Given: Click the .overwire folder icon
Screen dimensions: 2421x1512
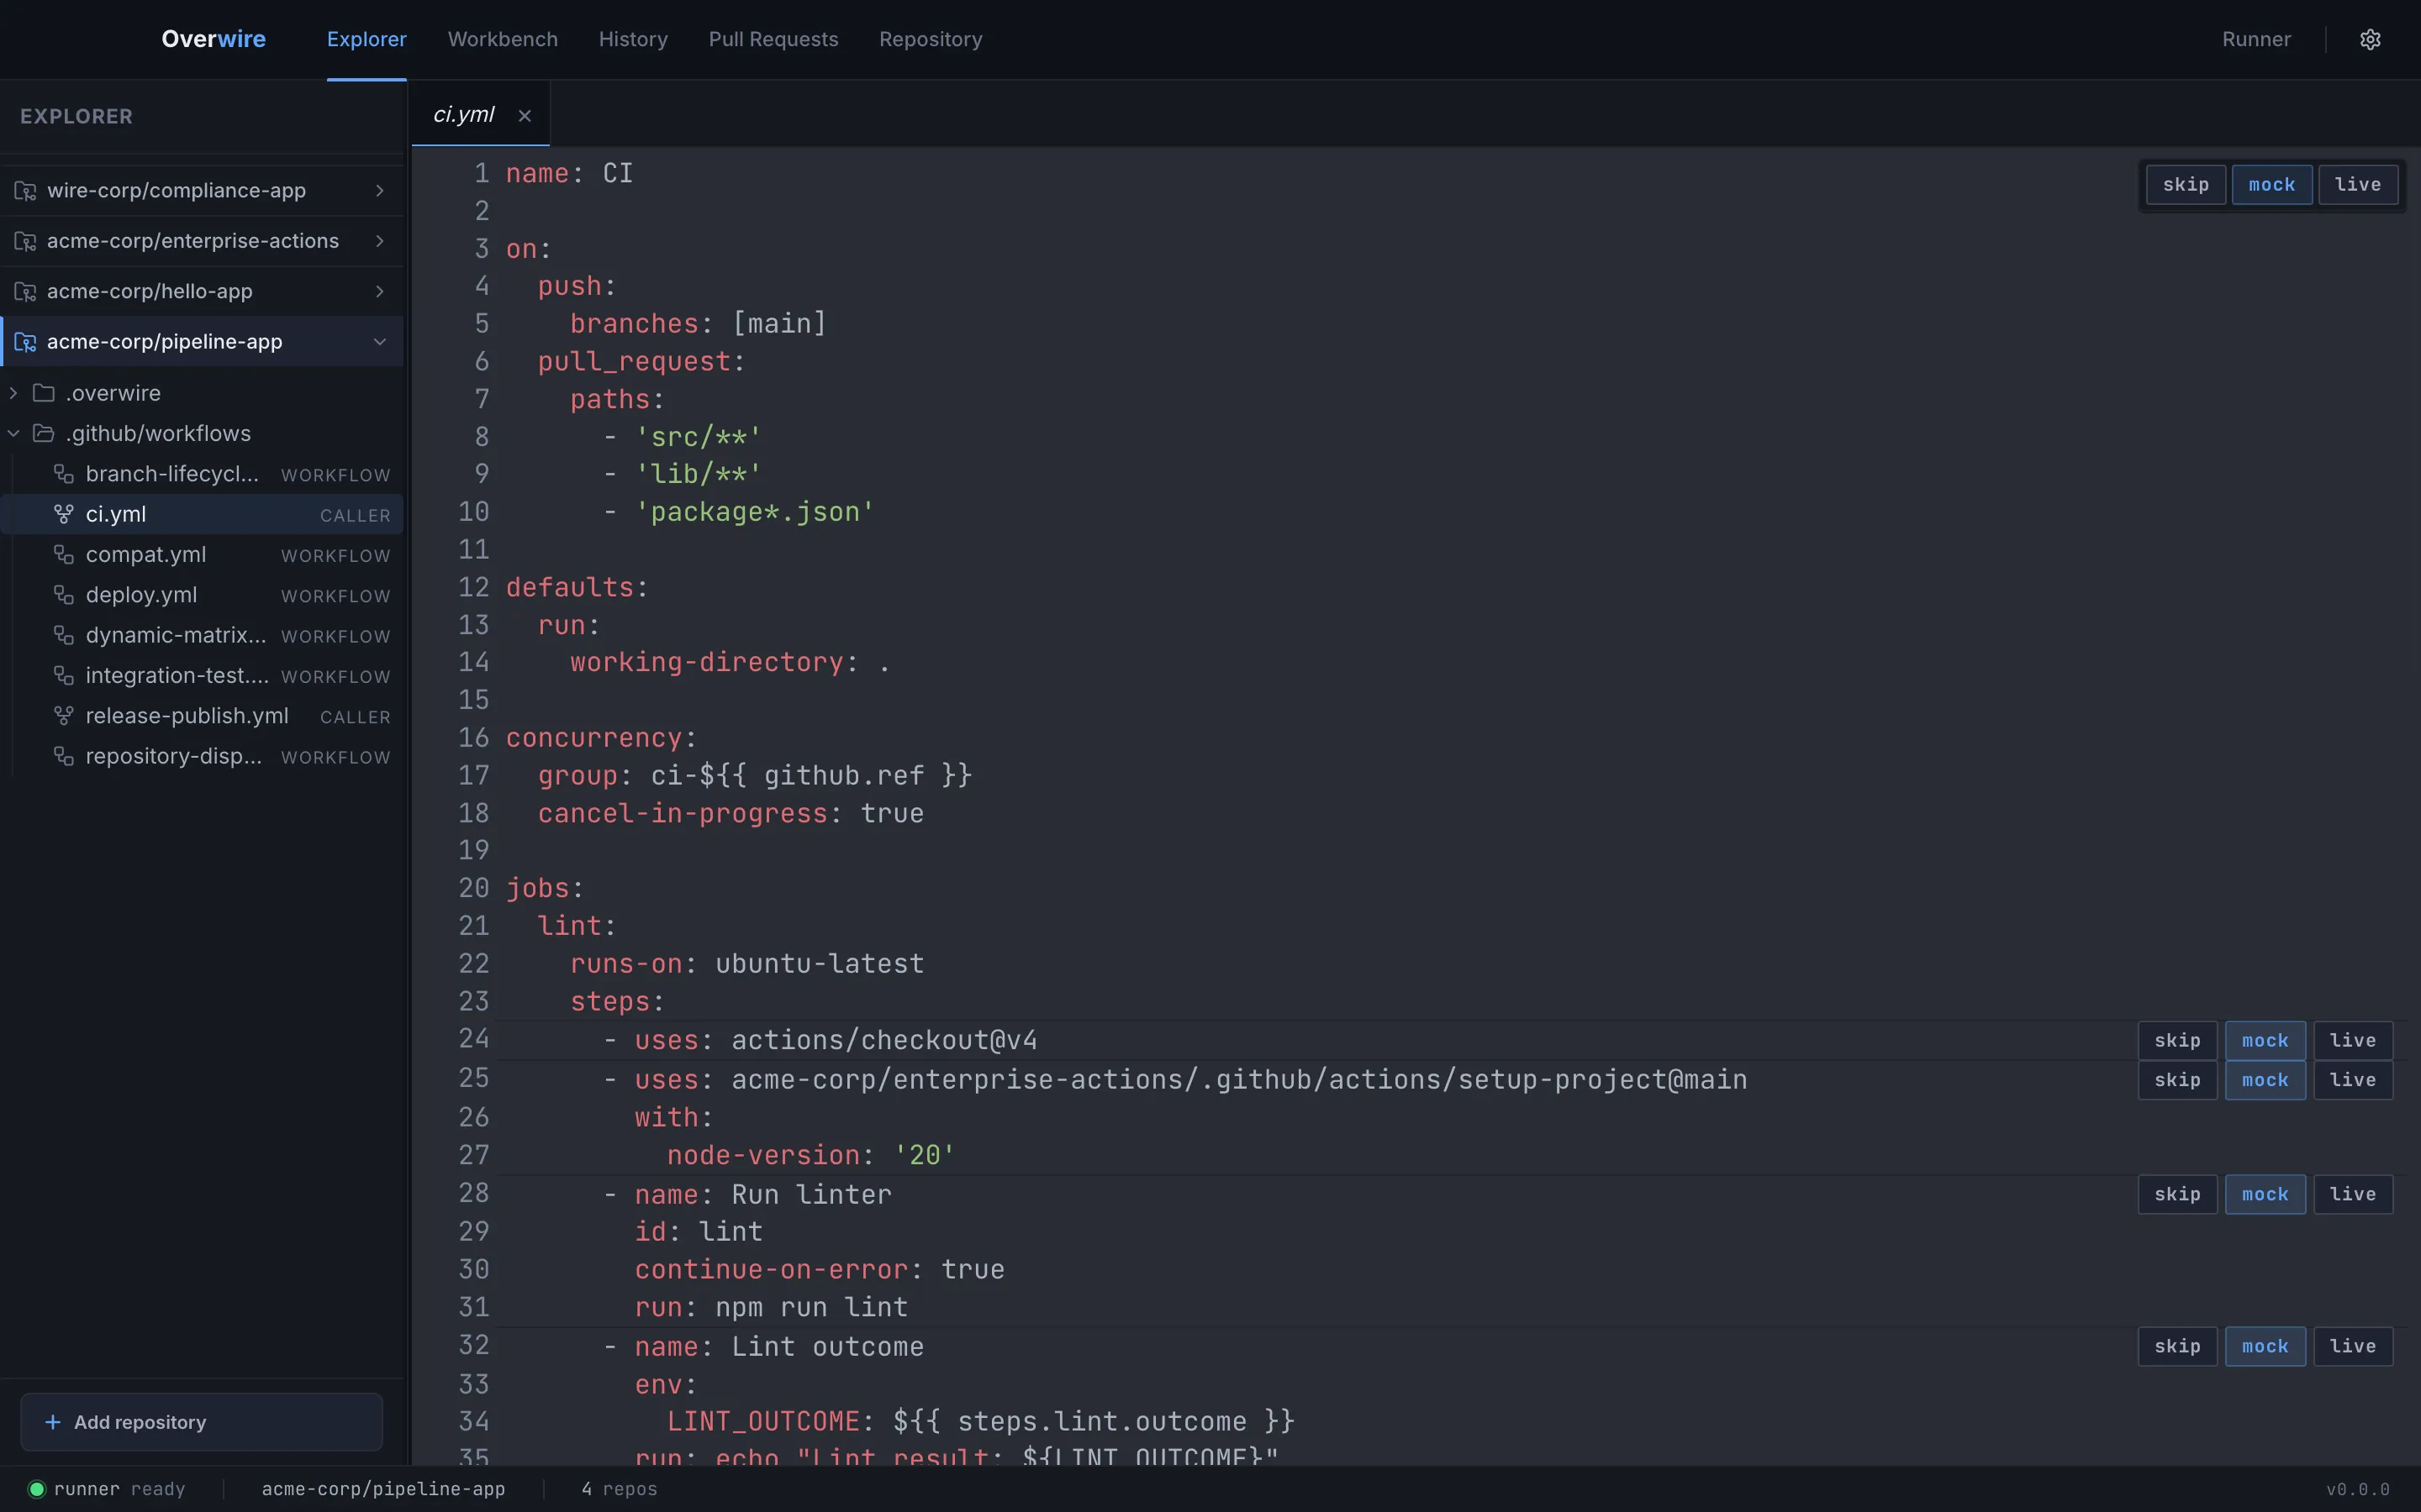Looking at the screenshot, I should coord(44,393).
